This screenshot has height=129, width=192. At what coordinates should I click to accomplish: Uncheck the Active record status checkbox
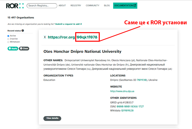[x=8, y=36]
